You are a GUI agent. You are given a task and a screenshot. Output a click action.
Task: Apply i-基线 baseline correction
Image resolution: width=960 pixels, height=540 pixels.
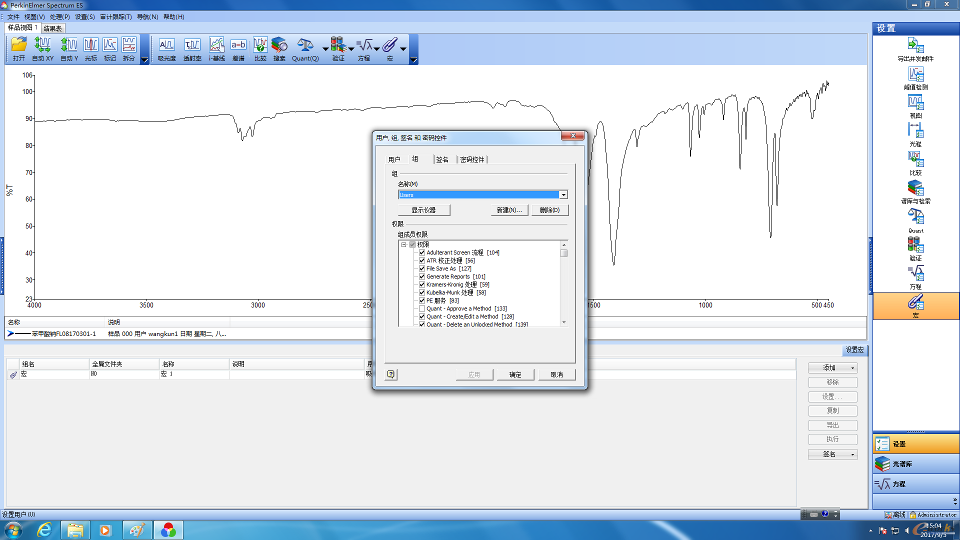pos(217,49)
